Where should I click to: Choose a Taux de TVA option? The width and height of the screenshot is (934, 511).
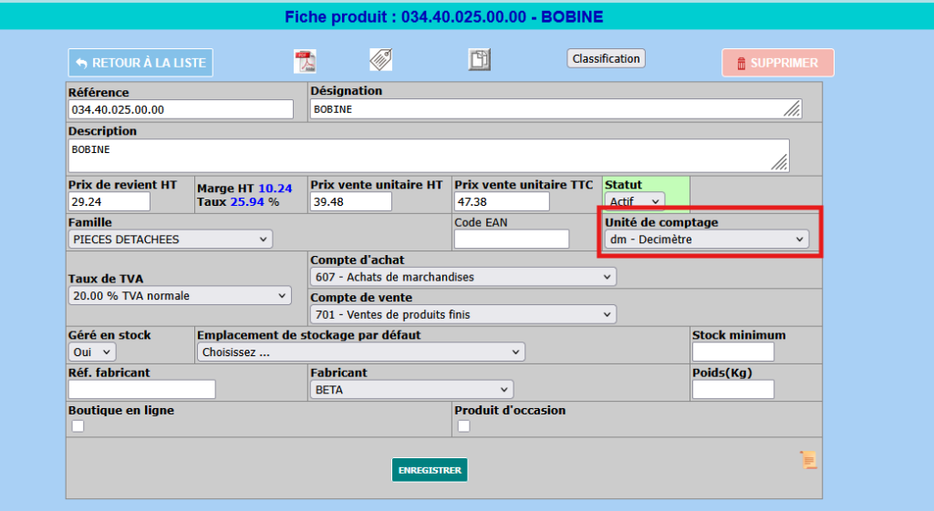180,296
